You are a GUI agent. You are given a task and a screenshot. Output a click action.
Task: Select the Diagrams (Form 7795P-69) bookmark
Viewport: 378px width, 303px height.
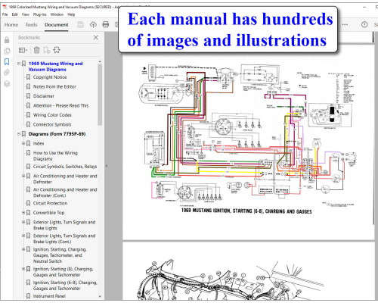pos(57,134)
